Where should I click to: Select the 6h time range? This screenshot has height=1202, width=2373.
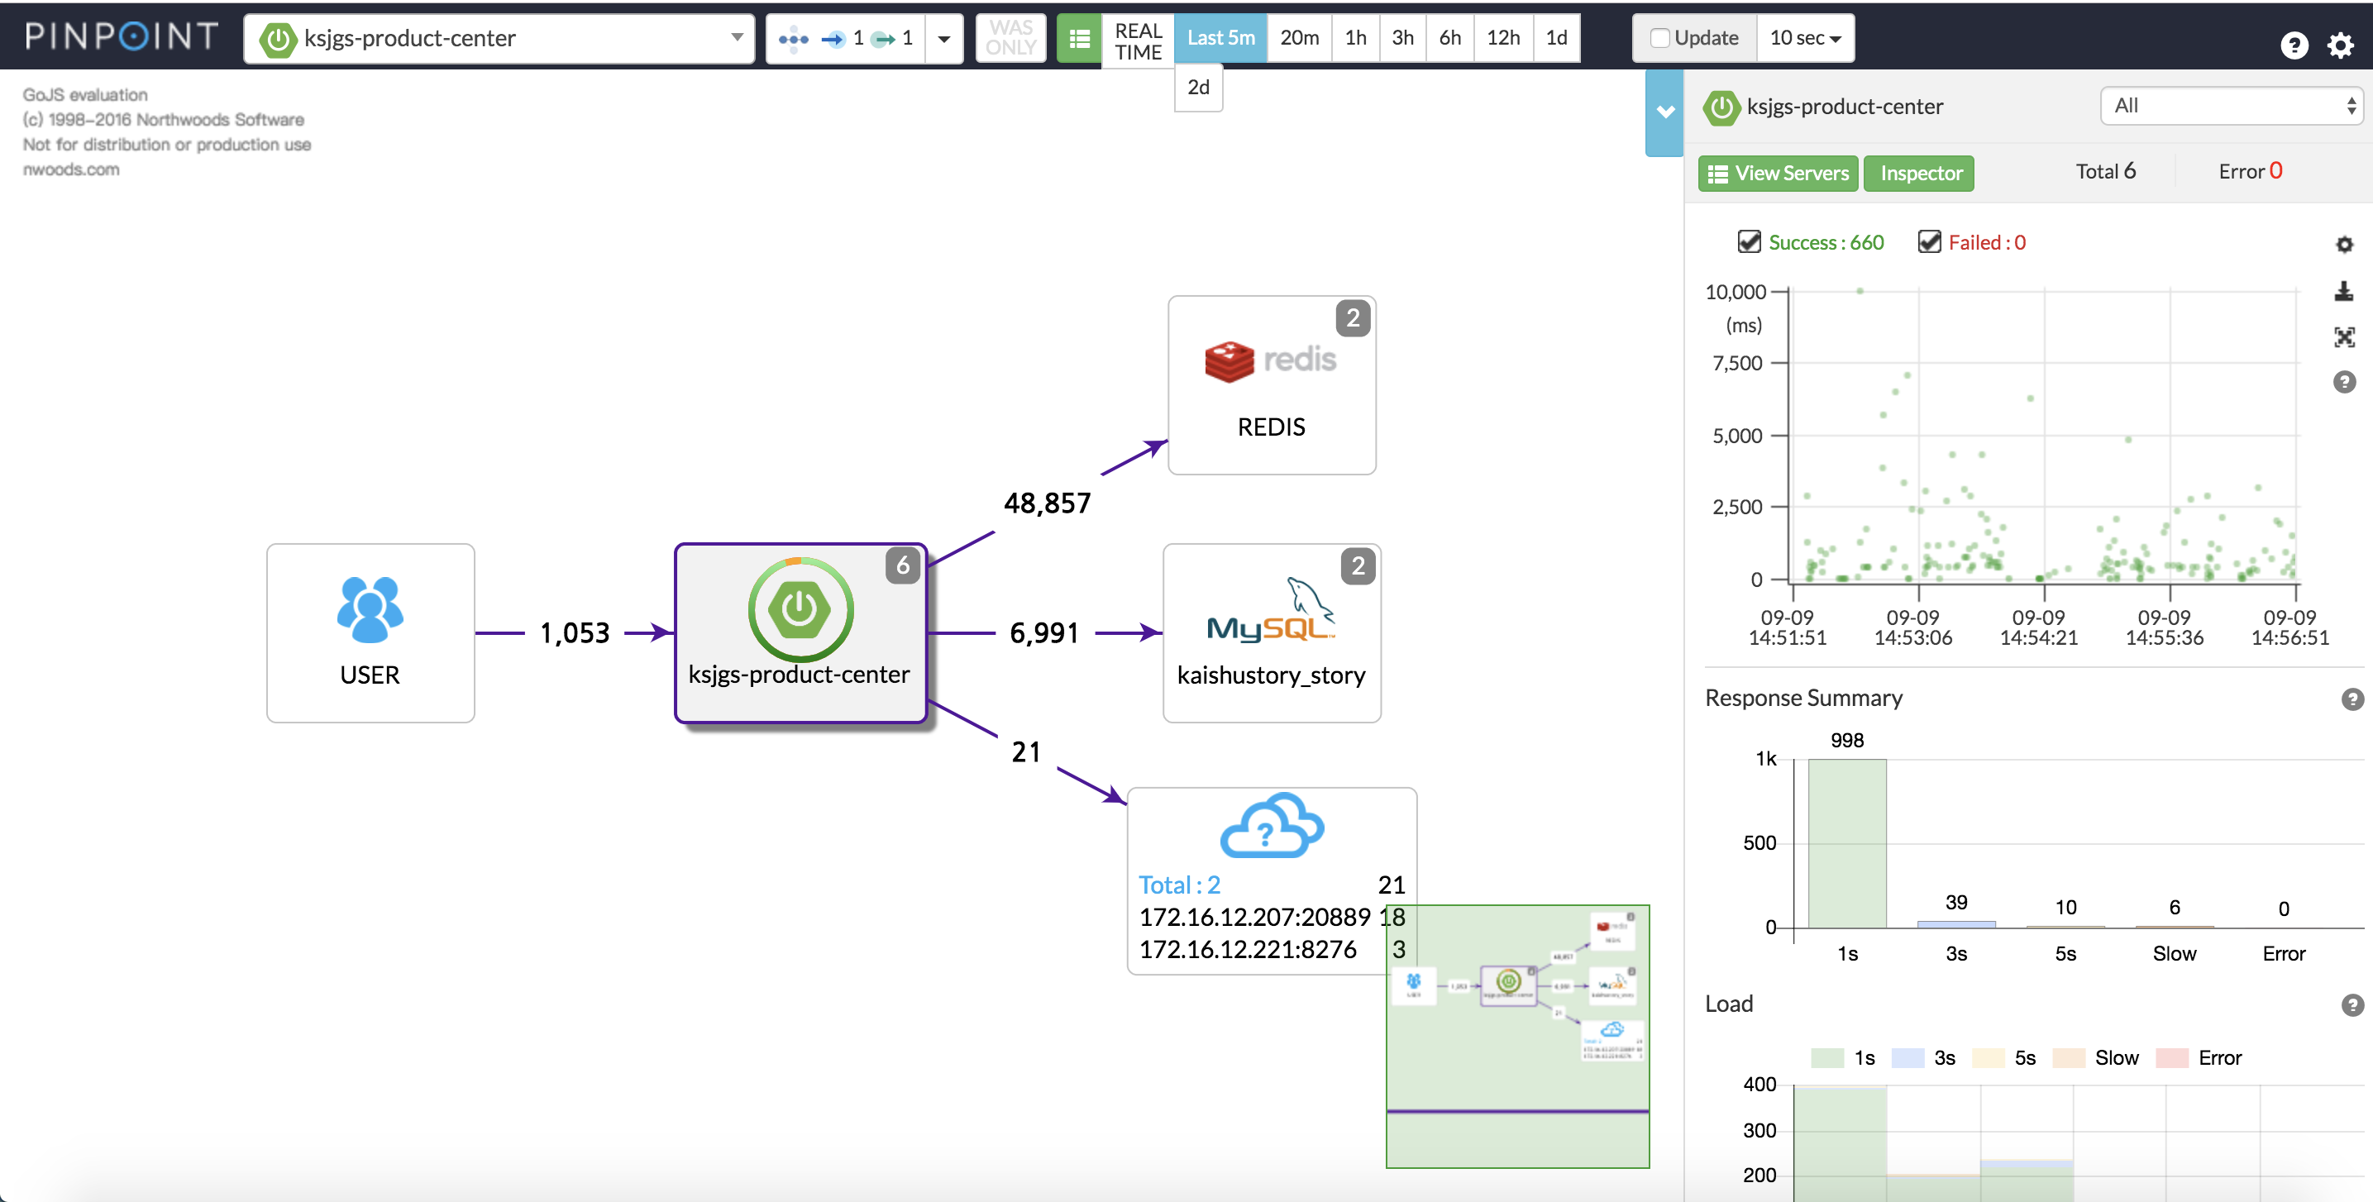click(1450, 38)
